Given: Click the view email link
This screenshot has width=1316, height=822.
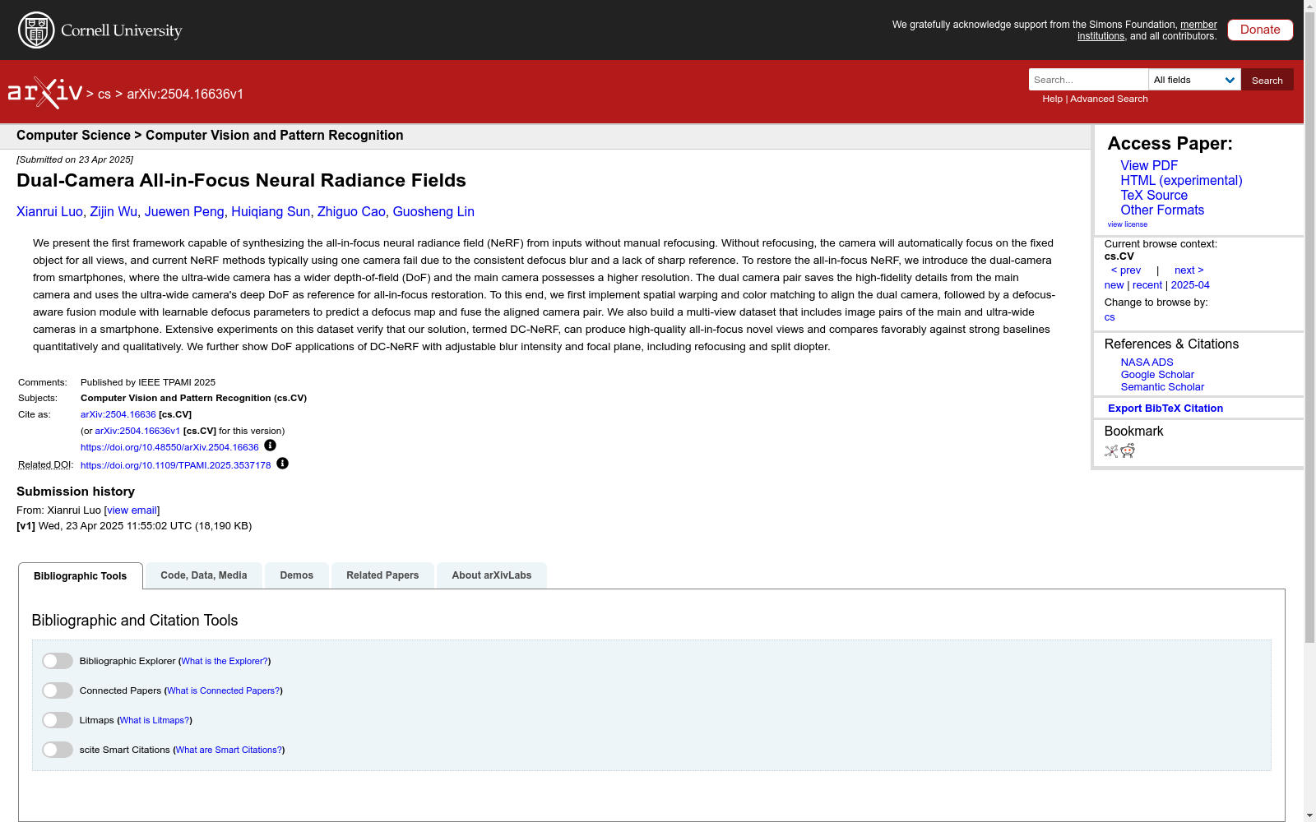Looking at the screenshot, I should click(132, 510).
